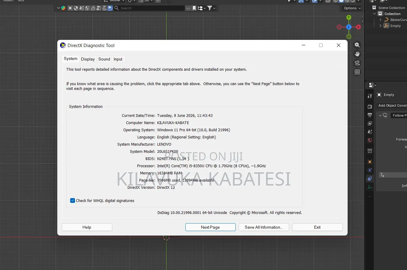407x270 pixels.
Task: Open the Scene properties tab
Action: [x=370, y=132]
